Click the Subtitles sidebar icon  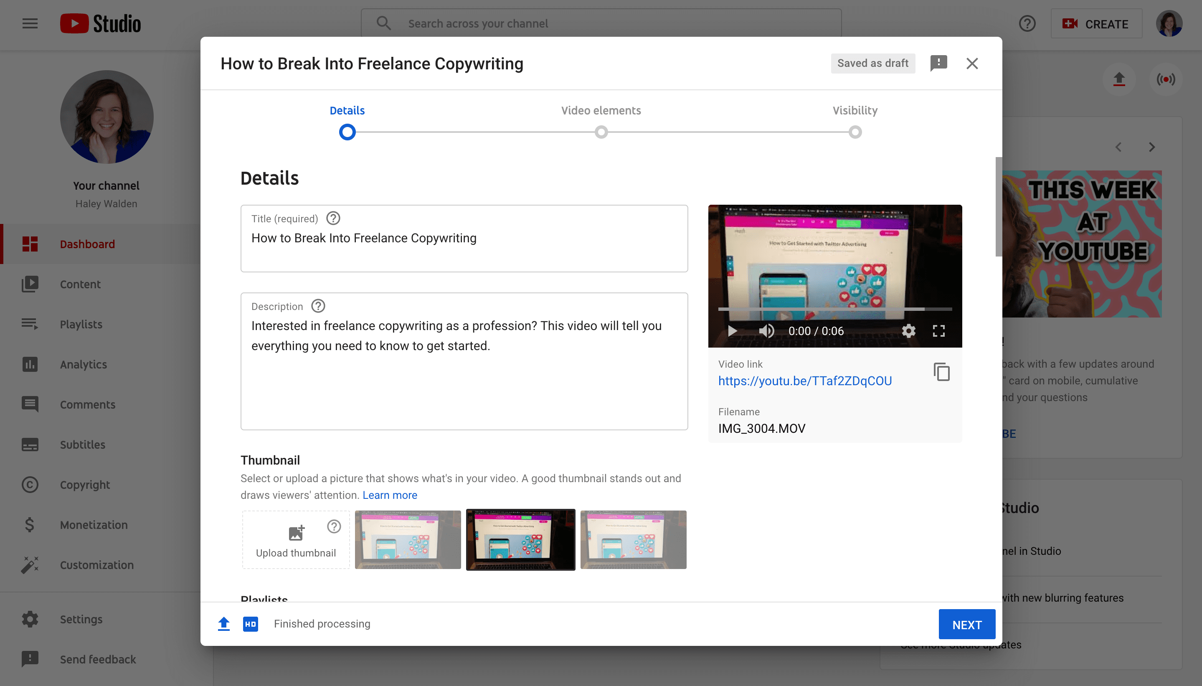[30, 444]
